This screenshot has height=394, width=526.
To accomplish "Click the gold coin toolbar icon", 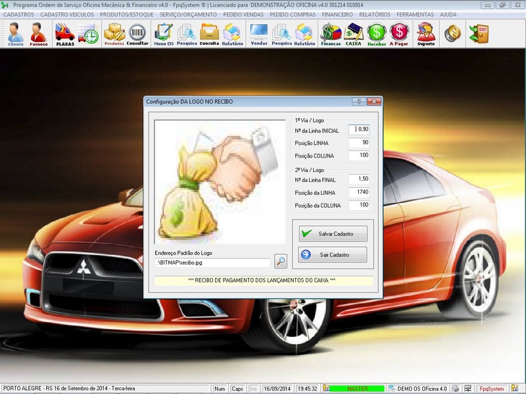I will point(452,33).
